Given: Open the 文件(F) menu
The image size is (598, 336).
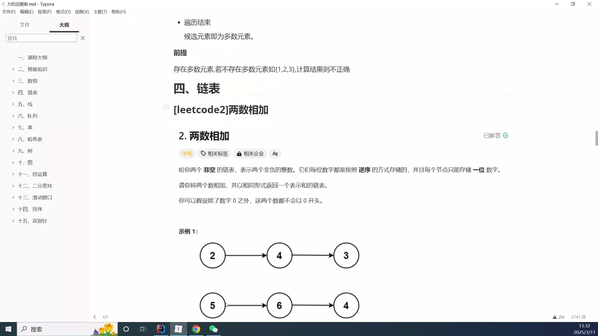Looking at the screenshot, I should point(8,12).
